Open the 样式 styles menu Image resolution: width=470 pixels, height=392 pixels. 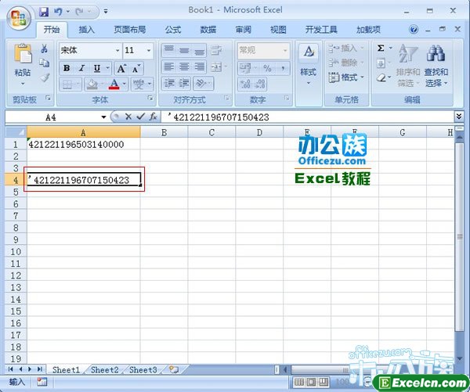(x=309, y=64)
